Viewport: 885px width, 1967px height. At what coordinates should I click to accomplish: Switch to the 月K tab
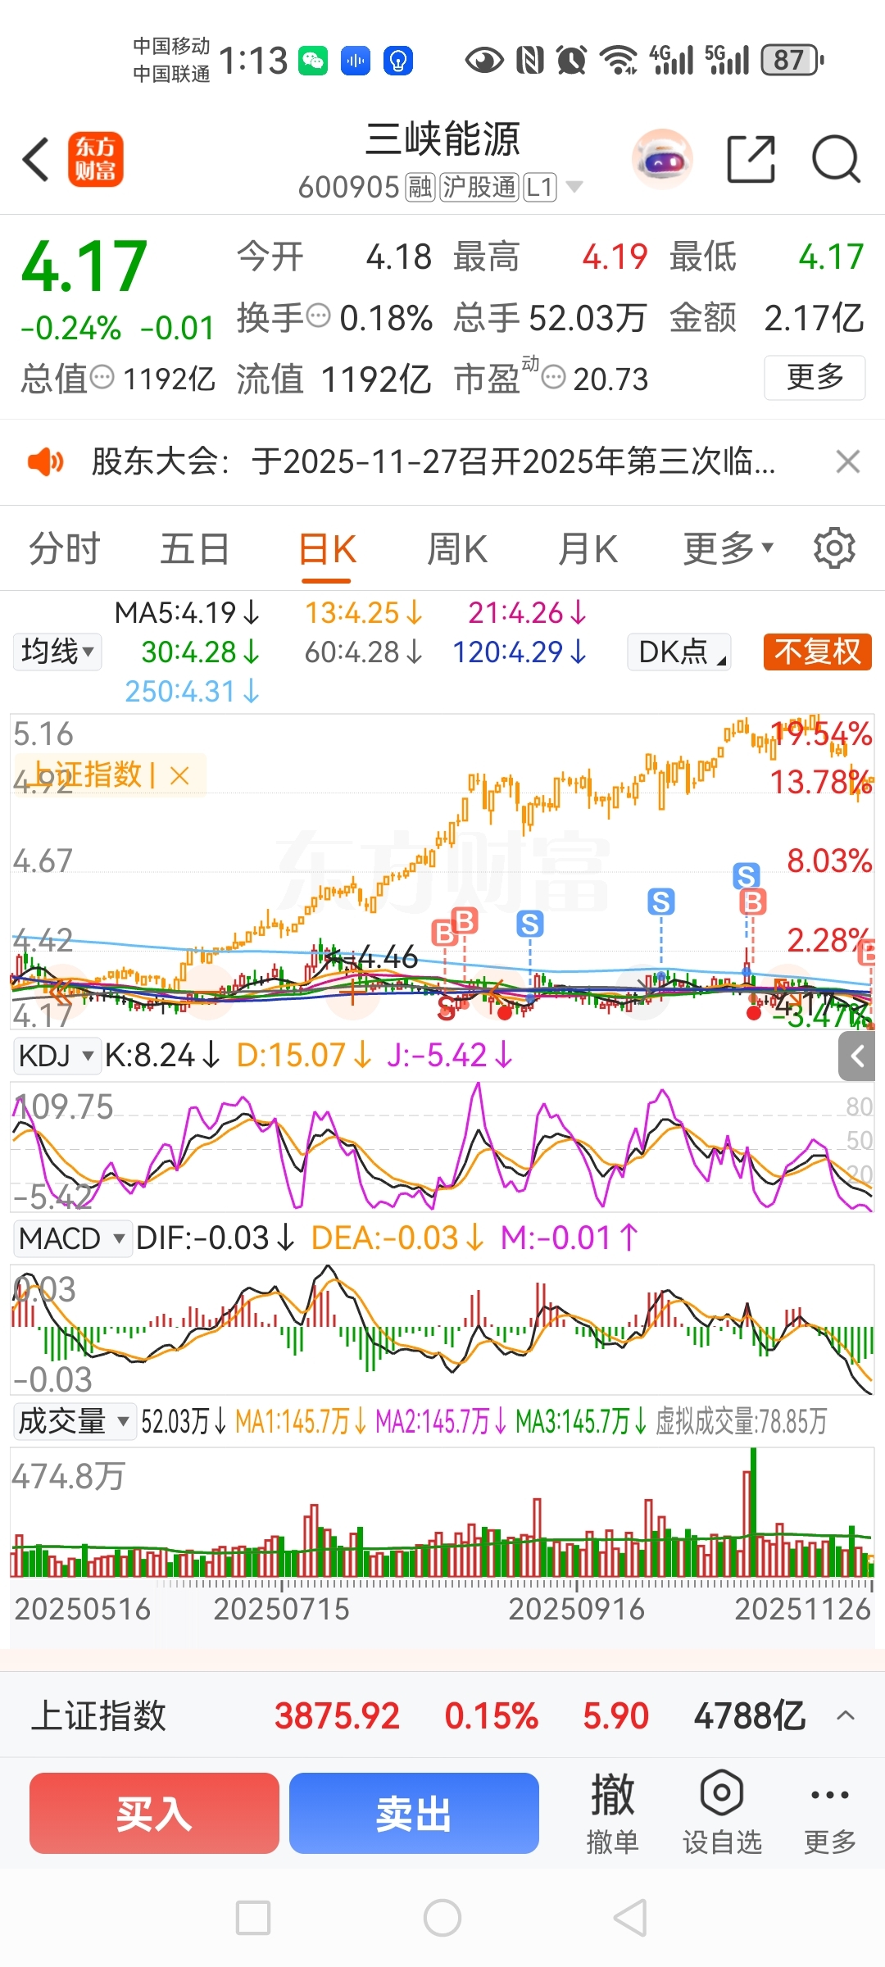(x=588, y=548)
